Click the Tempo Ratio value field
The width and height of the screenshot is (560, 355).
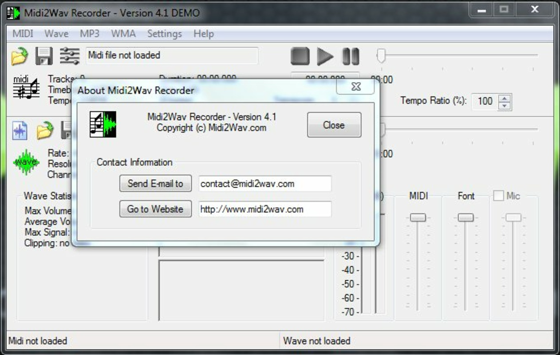coord(485,102)
